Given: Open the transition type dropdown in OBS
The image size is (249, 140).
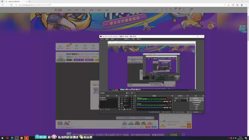Looking at the screenshot, I should pyautogui.click(x=180, y=98).
